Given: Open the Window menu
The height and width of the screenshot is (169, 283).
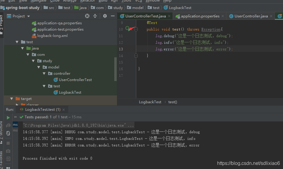Looking at the screenshot, I should 152,1.
